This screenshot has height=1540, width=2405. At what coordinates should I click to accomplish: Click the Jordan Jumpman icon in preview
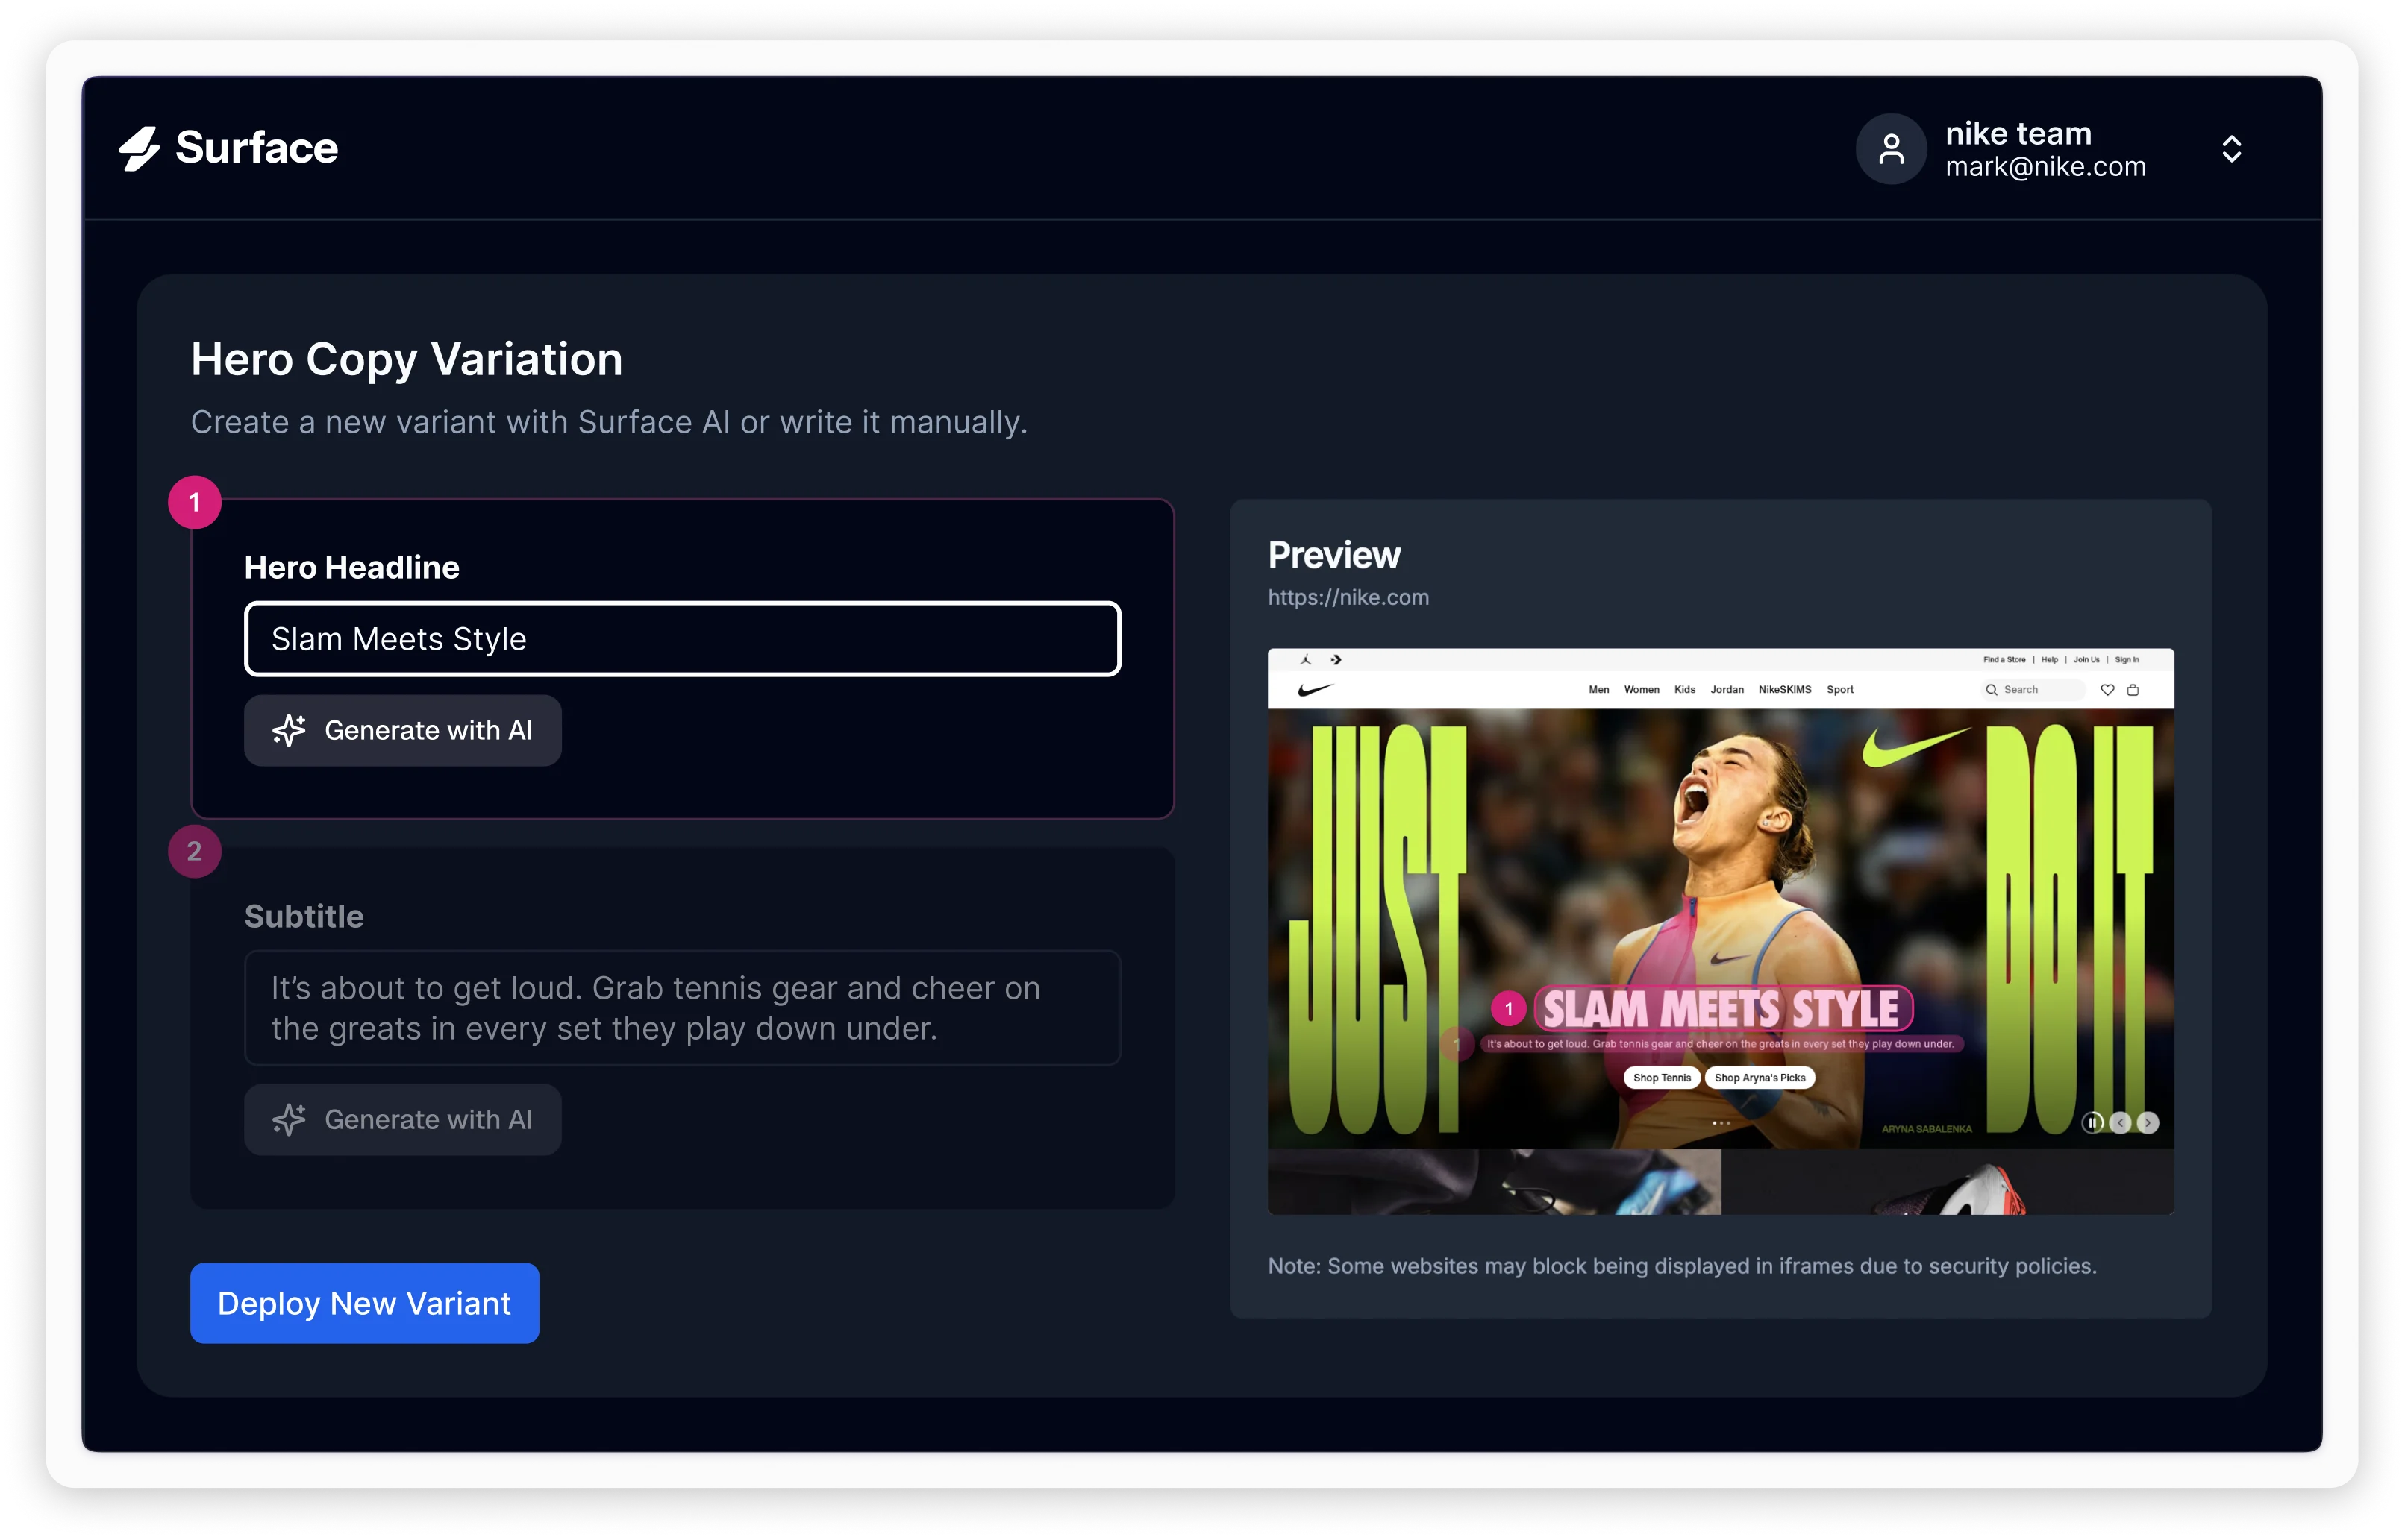(1306, 660)
